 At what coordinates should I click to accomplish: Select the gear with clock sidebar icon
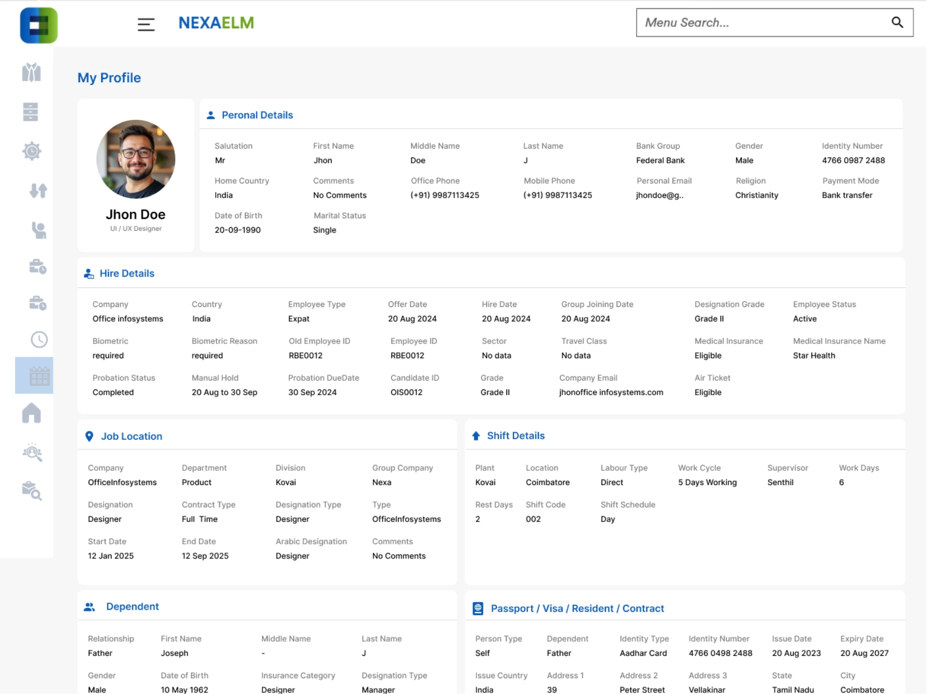point(32,151)
